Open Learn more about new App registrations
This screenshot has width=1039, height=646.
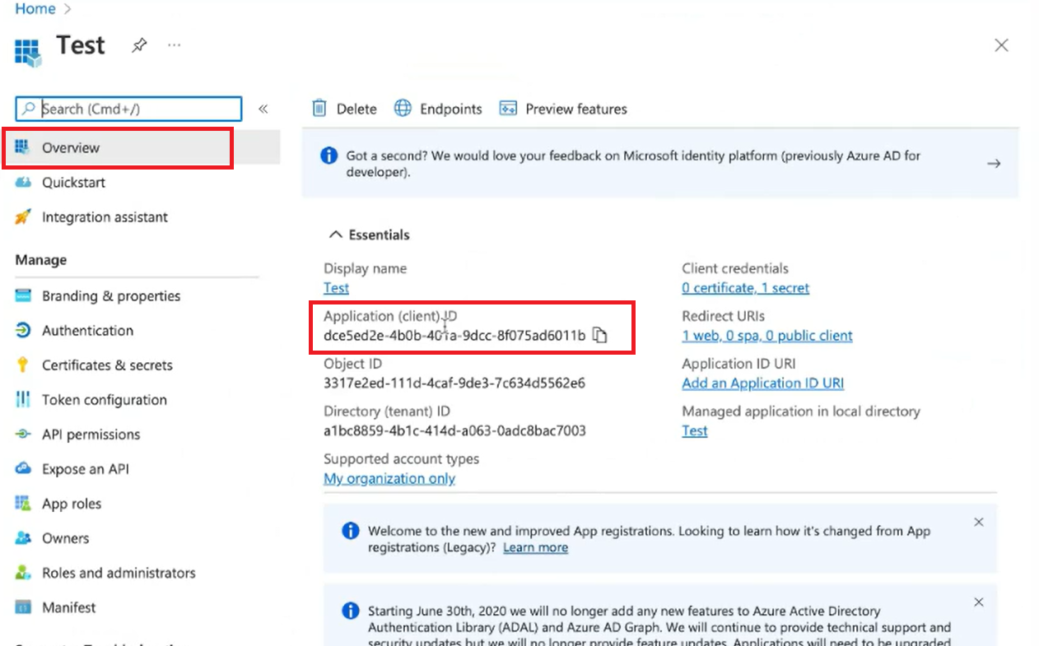coord(535,547)
